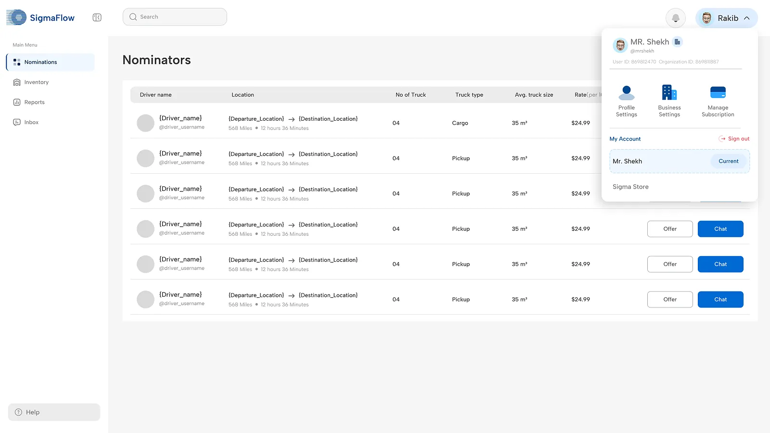The width and height of the screenshot is (770, 433).
Task: Open Manage Subscription
Action: [718, 101]
